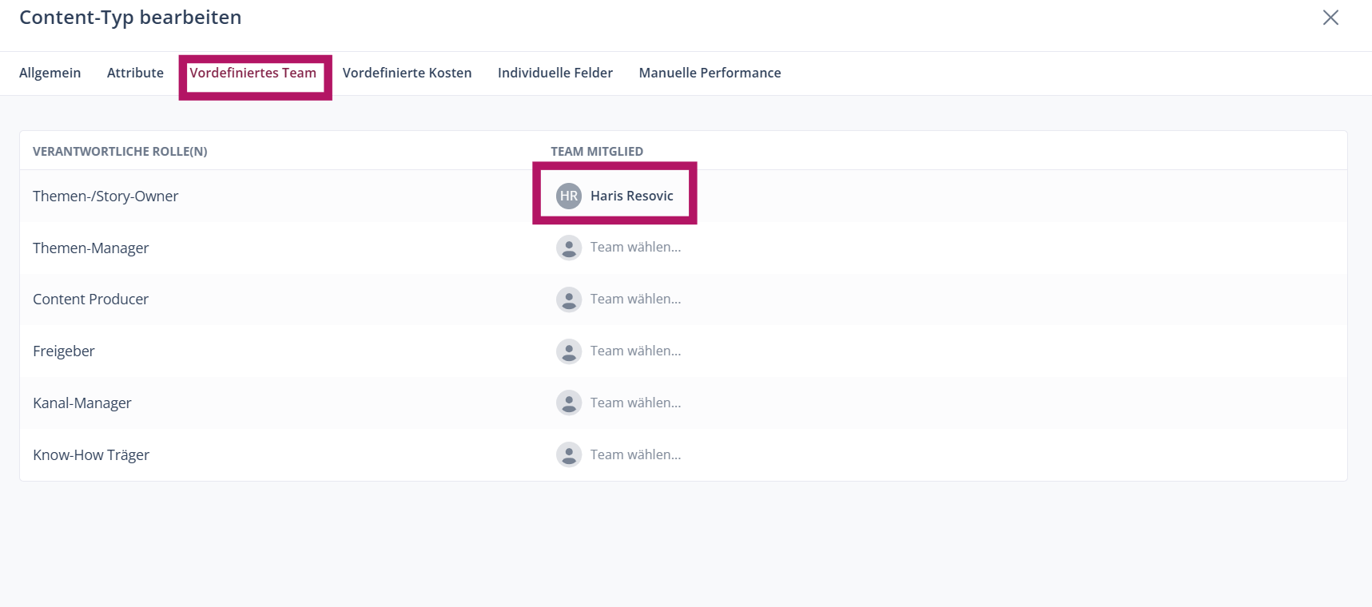Click the Themen-/Story-Owner role label
Viewport: 1372px width, 607px height.
[105, 196]
